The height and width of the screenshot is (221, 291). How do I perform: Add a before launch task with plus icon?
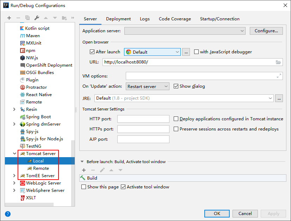click(x=84, y=170)
